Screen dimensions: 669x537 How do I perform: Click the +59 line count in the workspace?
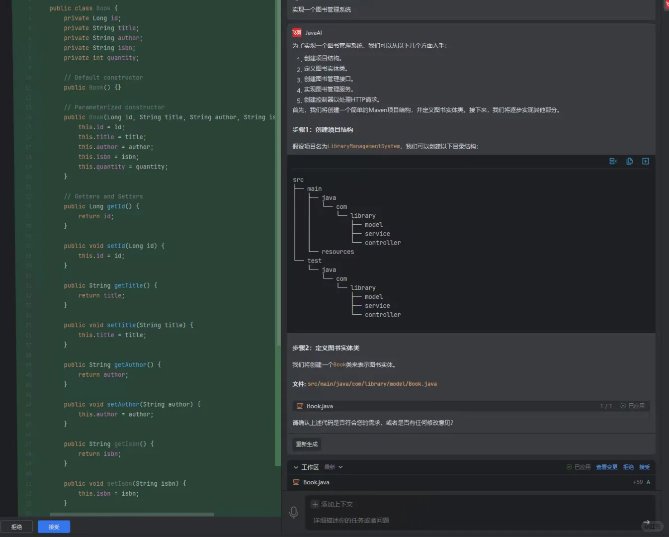coord(638,482)
